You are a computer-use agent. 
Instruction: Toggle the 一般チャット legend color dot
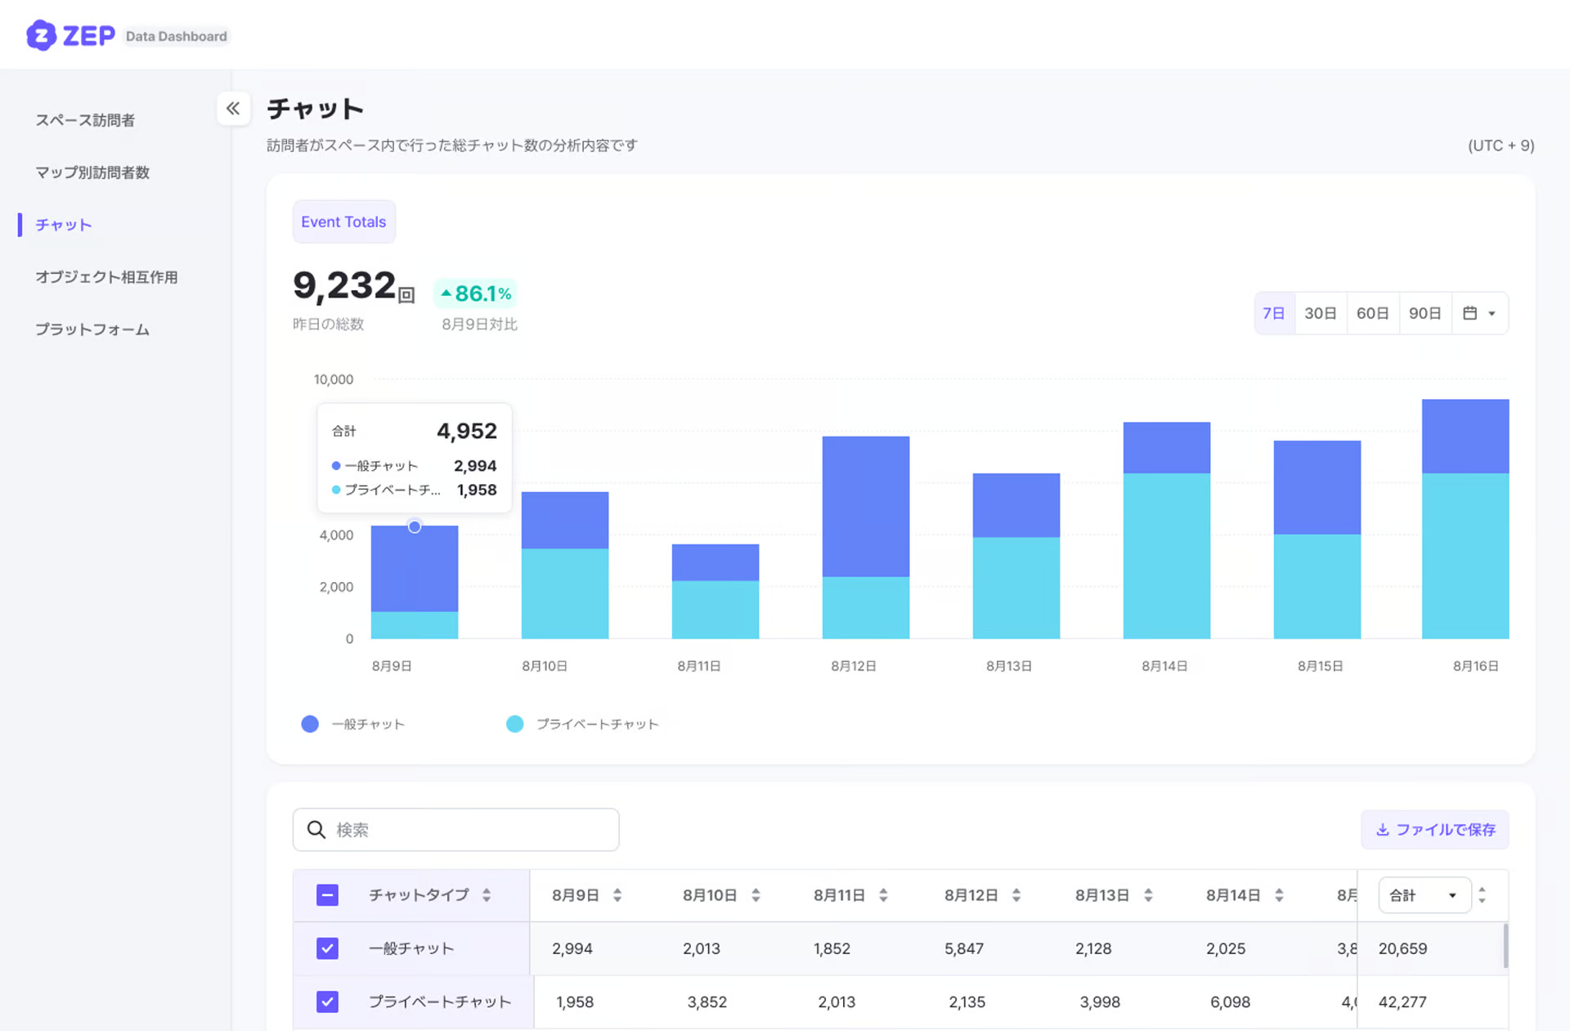point(310,724)
